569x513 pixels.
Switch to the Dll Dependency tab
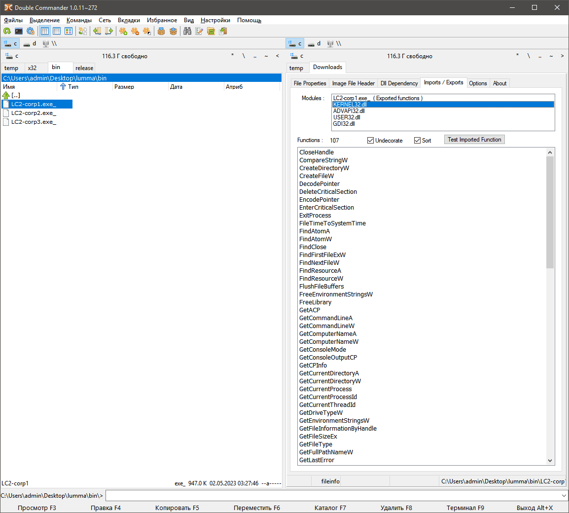coord(399,83)
